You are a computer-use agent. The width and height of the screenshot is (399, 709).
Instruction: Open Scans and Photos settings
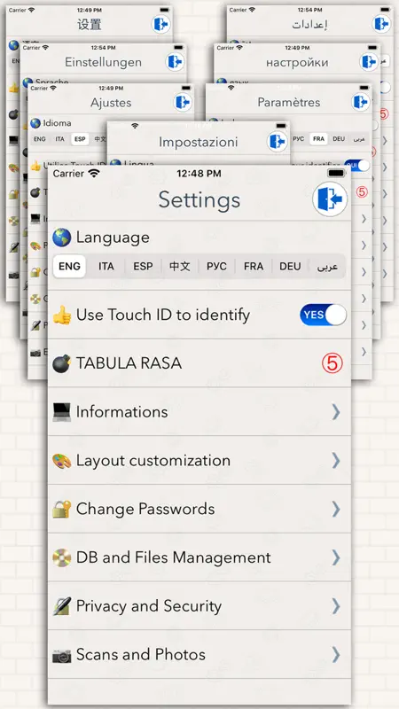click(x=199, y=654)
